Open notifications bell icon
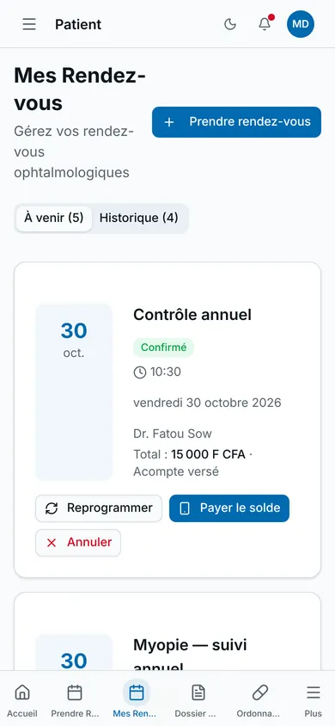335x726 pixels. pos(265,24)
